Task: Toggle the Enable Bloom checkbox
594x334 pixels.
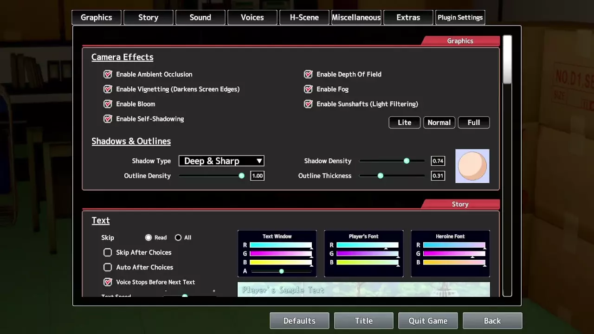Action: click(108, 104)
